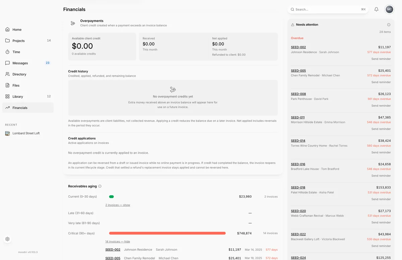
Task: Expand the '2 invoices — show' link
Action: click(118, 205)
